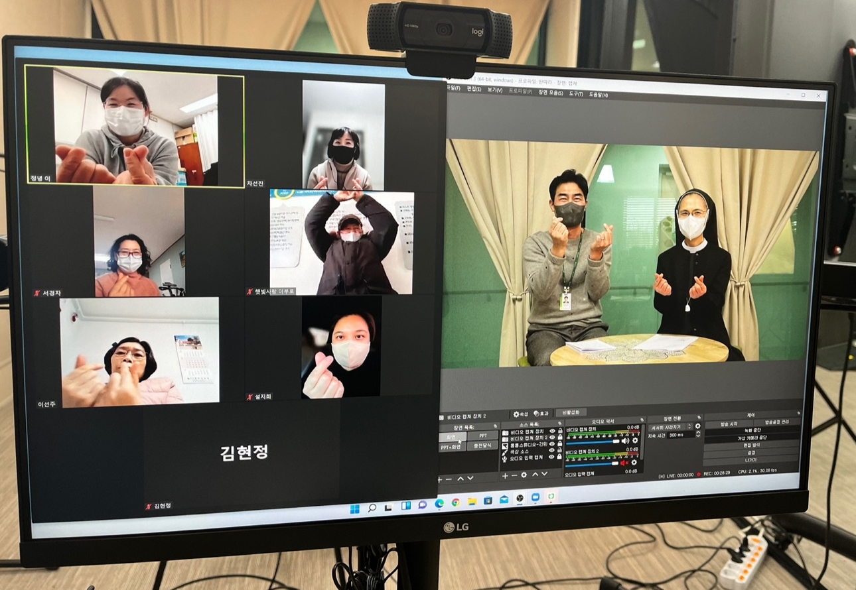Click the duration stepper arrows

(x=698, y=434)
